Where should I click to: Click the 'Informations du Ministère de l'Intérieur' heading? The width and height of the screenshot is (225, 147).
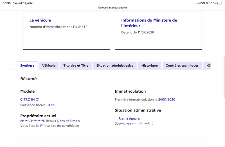[x=149, y=23]
